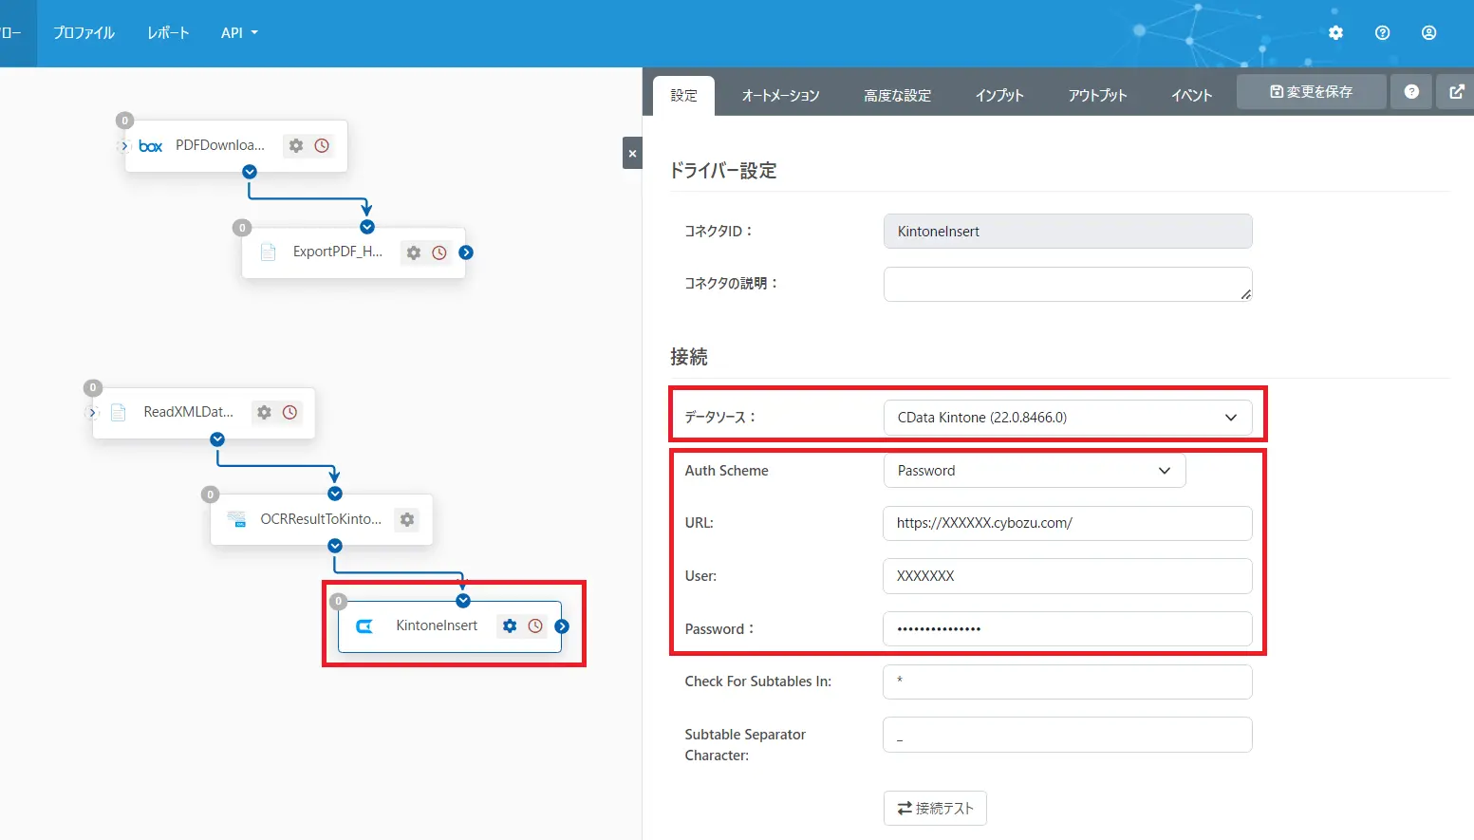Click clock icon on PDFDownload connector

tap(322, 145)
